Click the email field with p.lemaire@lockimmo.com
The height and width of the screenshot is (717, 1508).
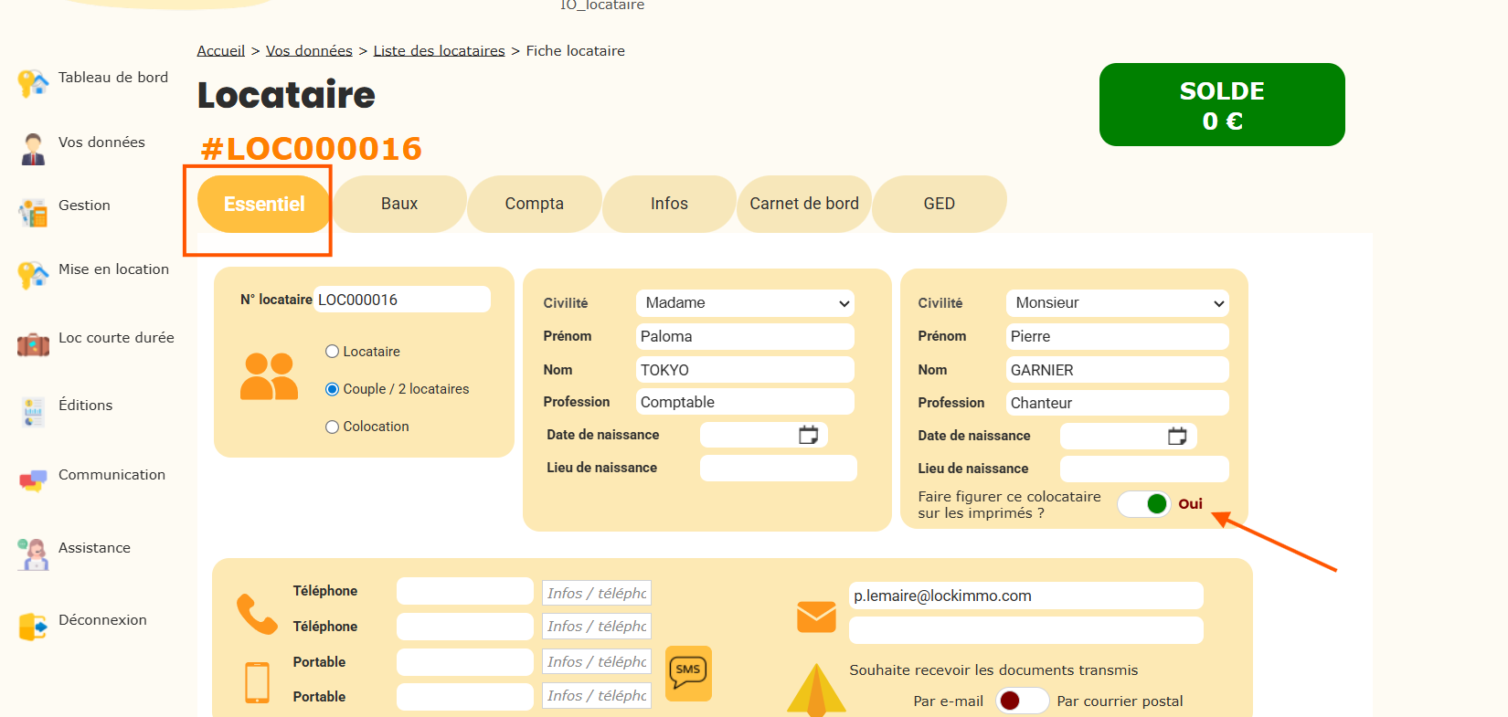click(1025, 596)
